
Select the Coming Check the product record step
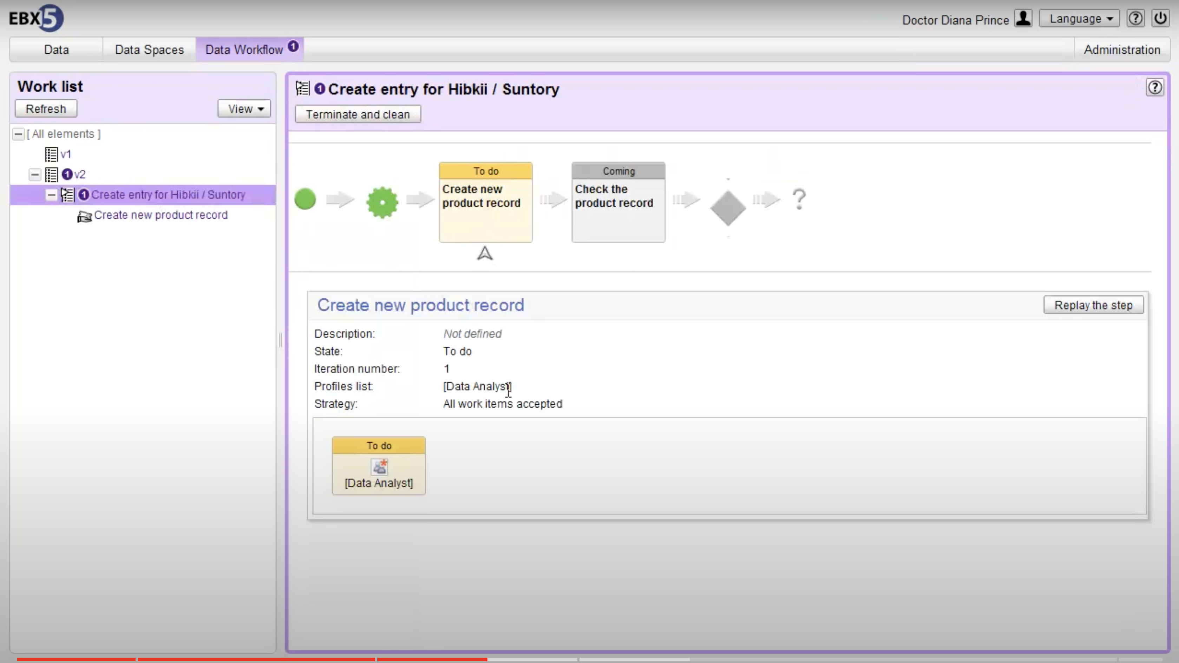618,202
